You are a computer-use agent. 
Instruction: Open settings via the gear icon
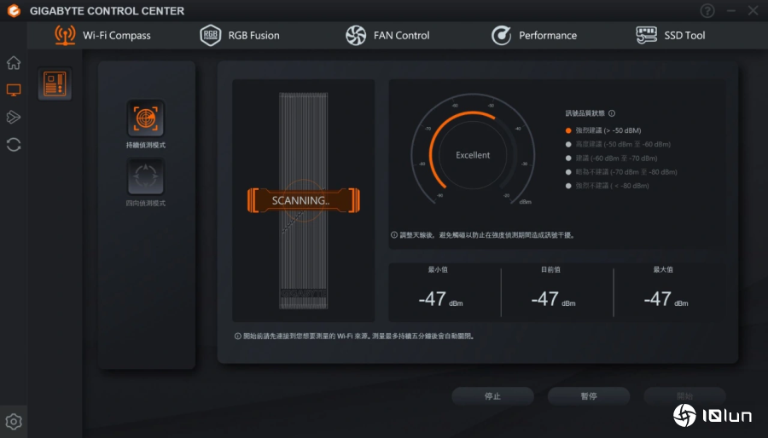[x=14, y=421]
